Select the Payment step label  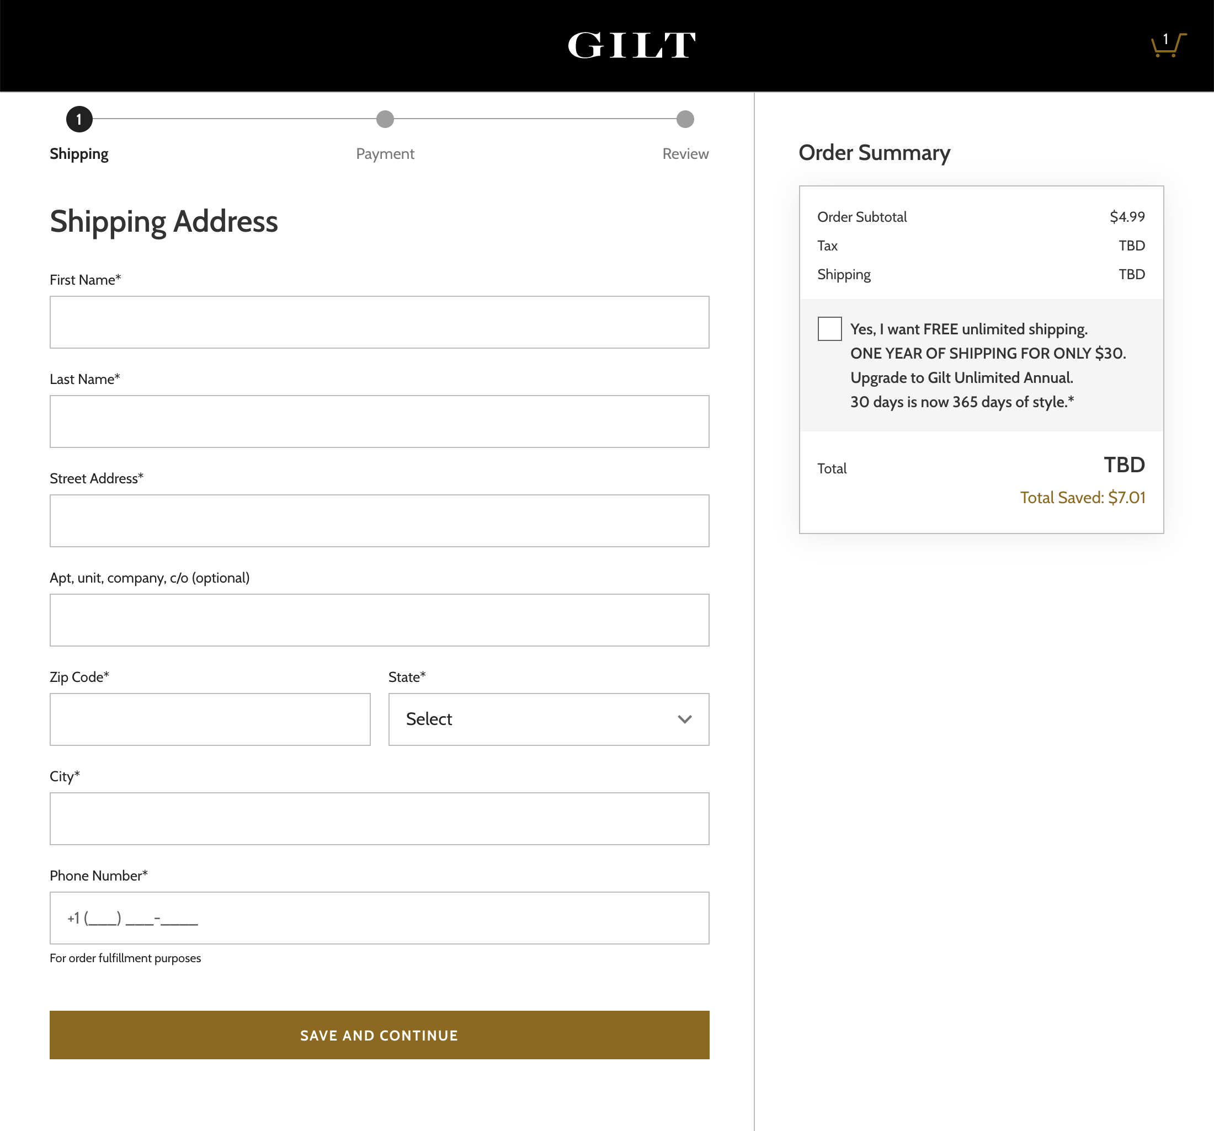coord(385,154)
